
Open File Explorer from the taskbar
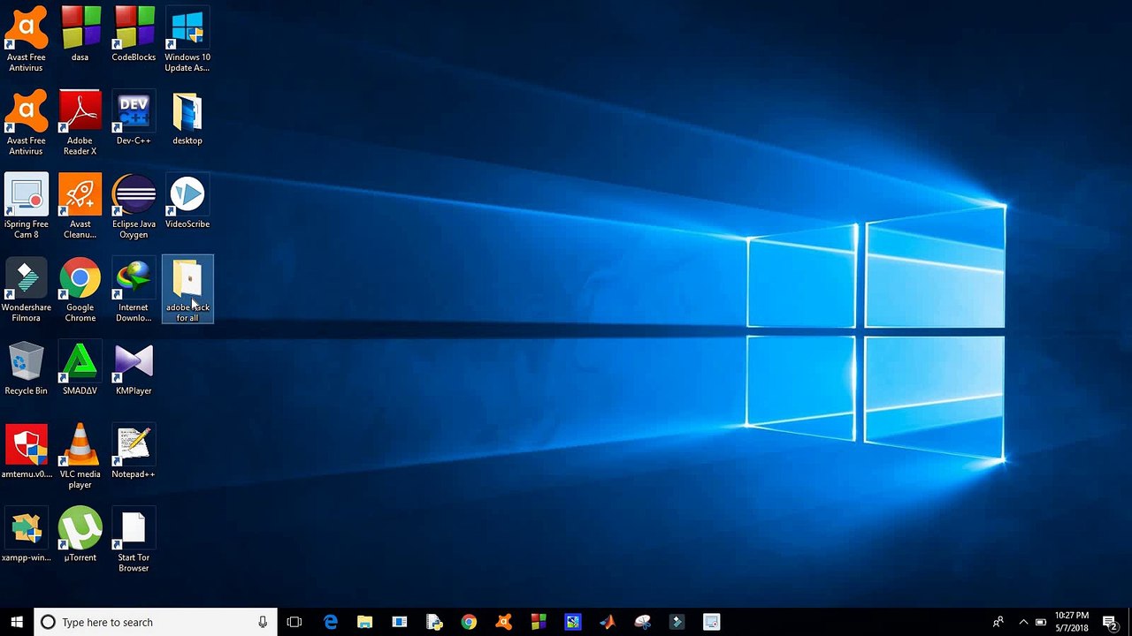(364, 622)
